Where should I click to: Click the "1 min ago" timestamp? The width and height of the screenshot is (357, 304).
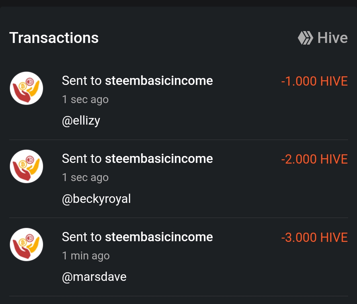tap(86, 256)
